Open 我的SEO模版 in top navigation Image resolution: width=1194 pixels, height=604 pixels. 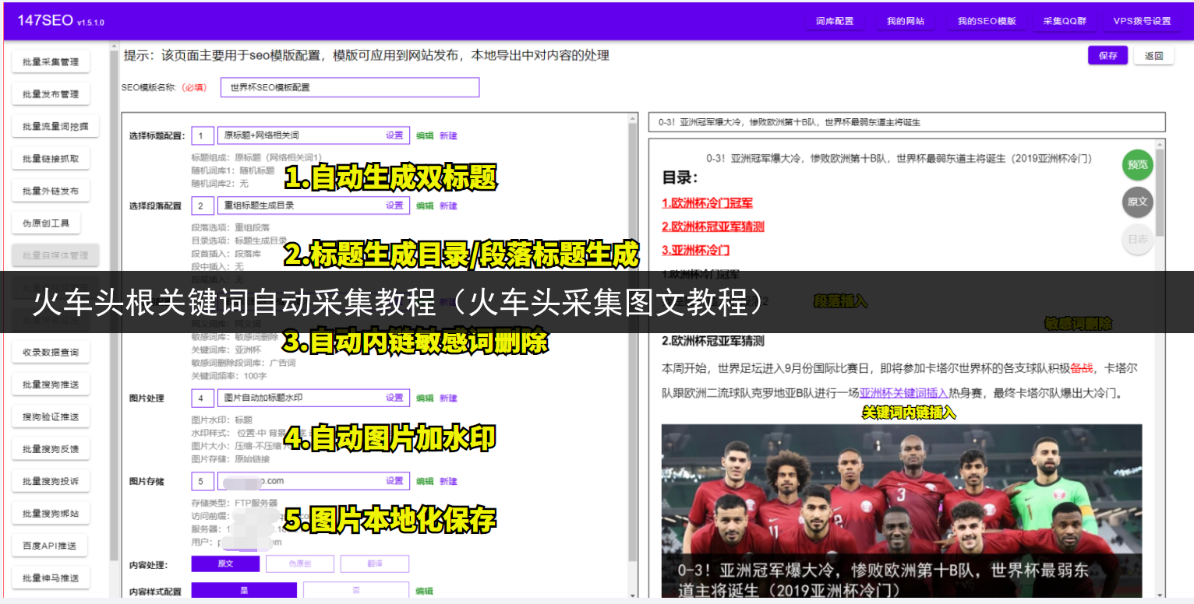point(987,21)
